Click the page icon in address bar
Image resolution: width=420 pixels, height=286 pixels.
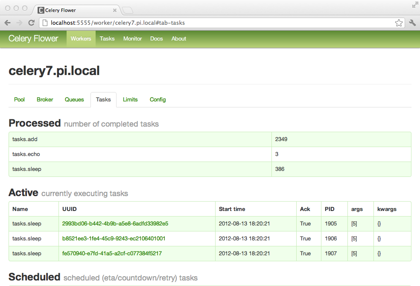pos(45,23)
